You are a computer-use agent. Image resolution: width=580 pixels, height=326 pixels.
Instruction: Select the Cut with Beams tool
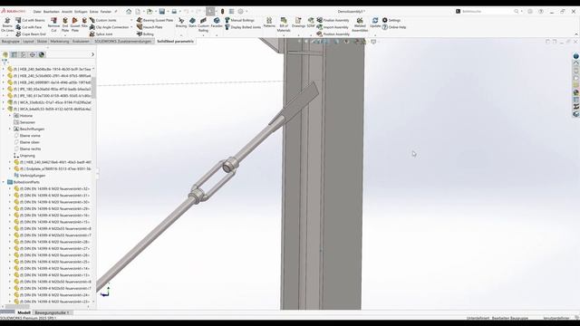click(30, 20)
